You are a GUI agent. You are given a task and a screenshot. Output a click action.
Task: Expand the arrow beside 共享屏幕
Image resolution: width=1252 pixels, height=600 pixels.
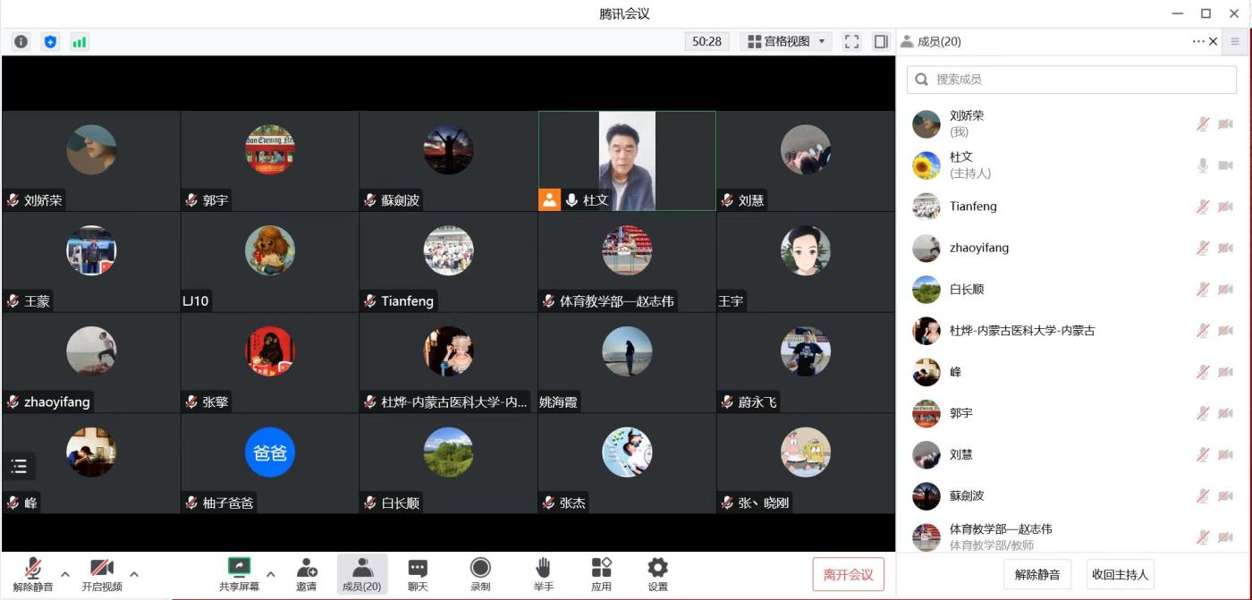click(x=271, y=573)
